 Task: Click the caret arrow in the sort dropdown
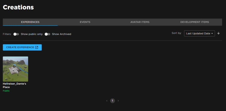click(212, 34)
